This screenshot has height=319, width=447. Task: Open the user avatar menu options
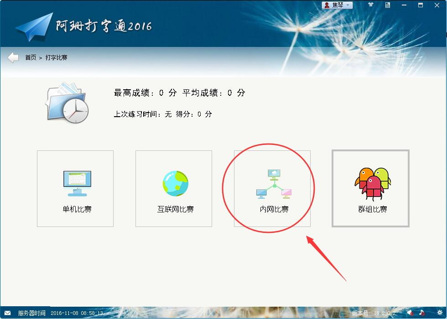coord(327,5)
